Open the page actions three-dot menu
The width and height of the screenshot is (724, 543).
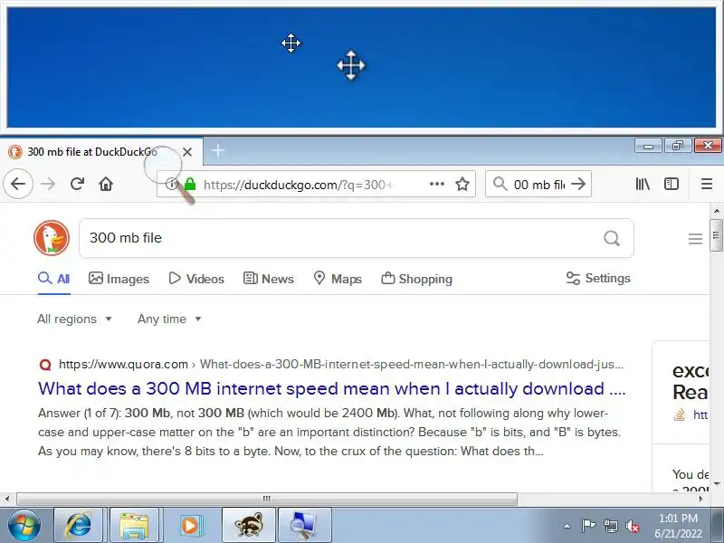437,184
